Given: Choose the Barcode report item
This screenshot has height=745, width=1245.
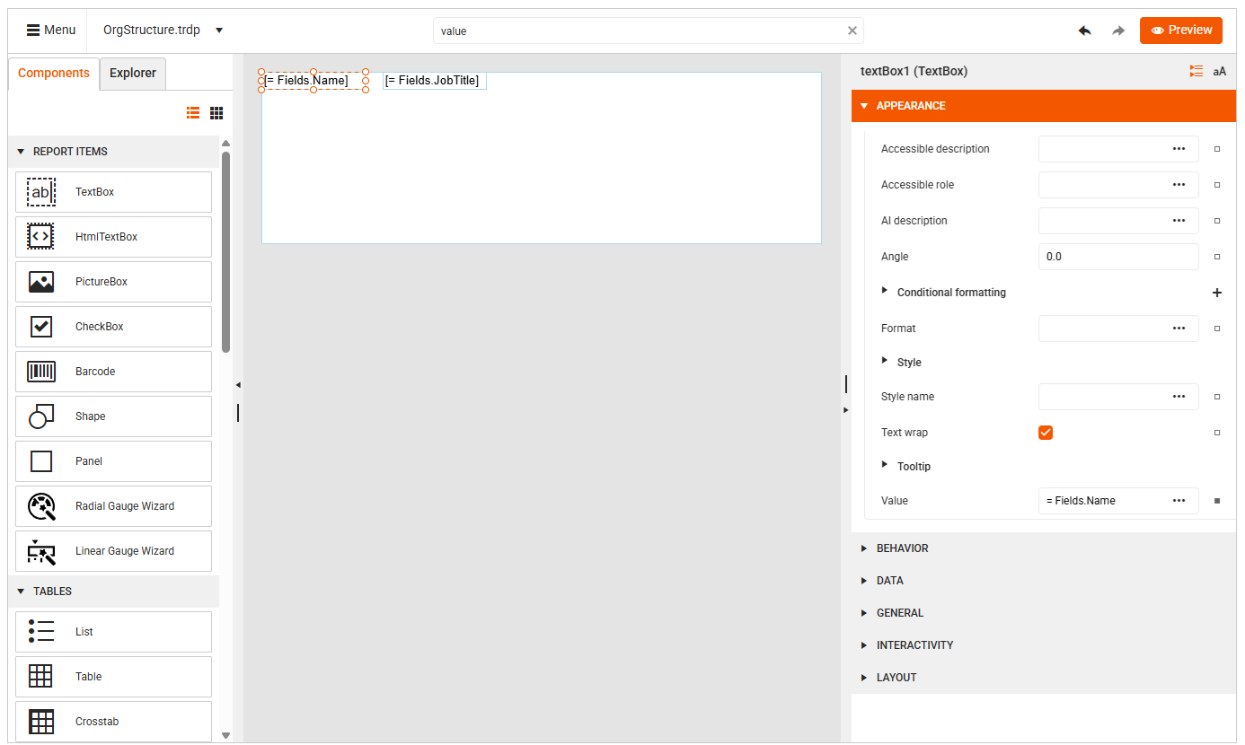Looking at the screenshot, I should click(x=113, y=371).
